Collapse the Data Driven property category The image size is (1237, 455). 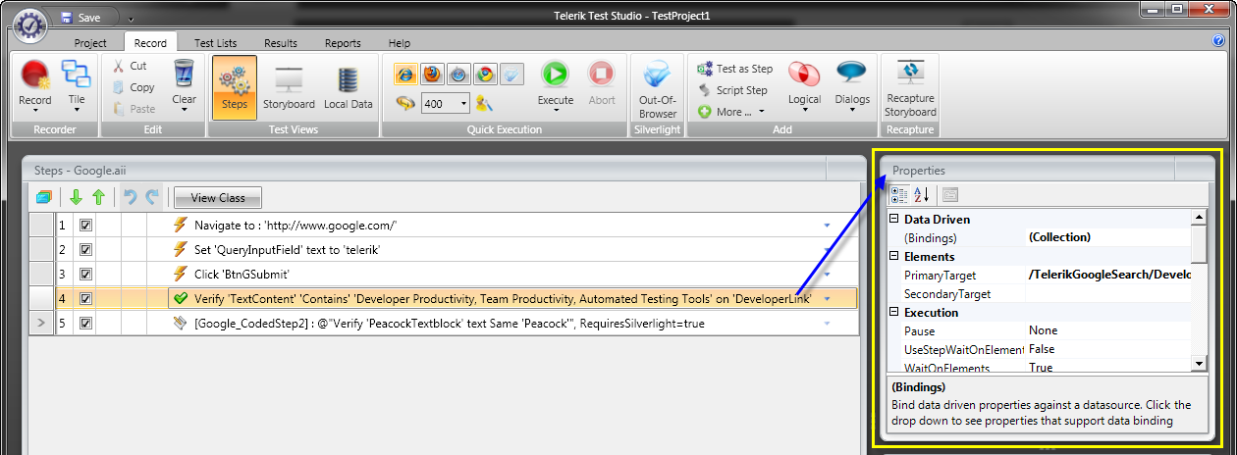(893, 220)
